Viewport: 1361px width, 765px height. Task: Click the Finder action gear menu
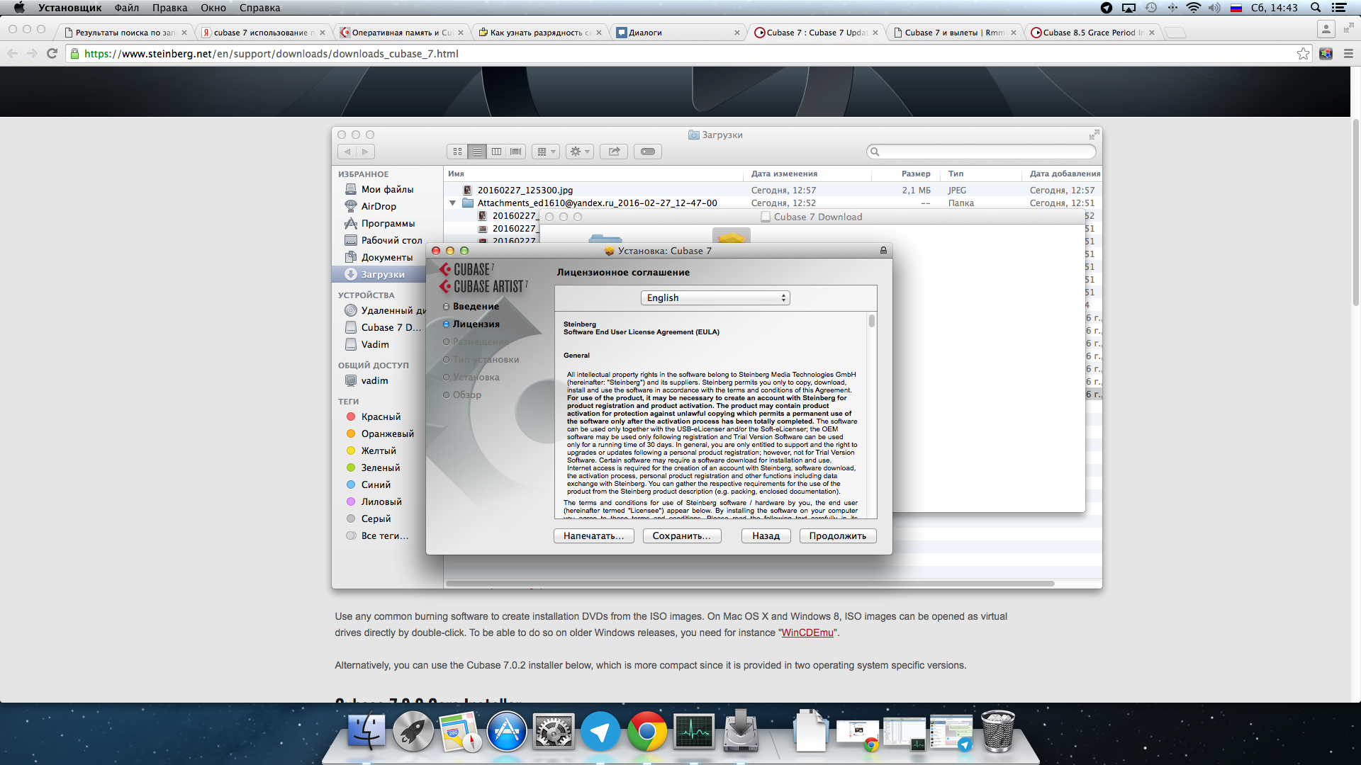coord(579,152)
